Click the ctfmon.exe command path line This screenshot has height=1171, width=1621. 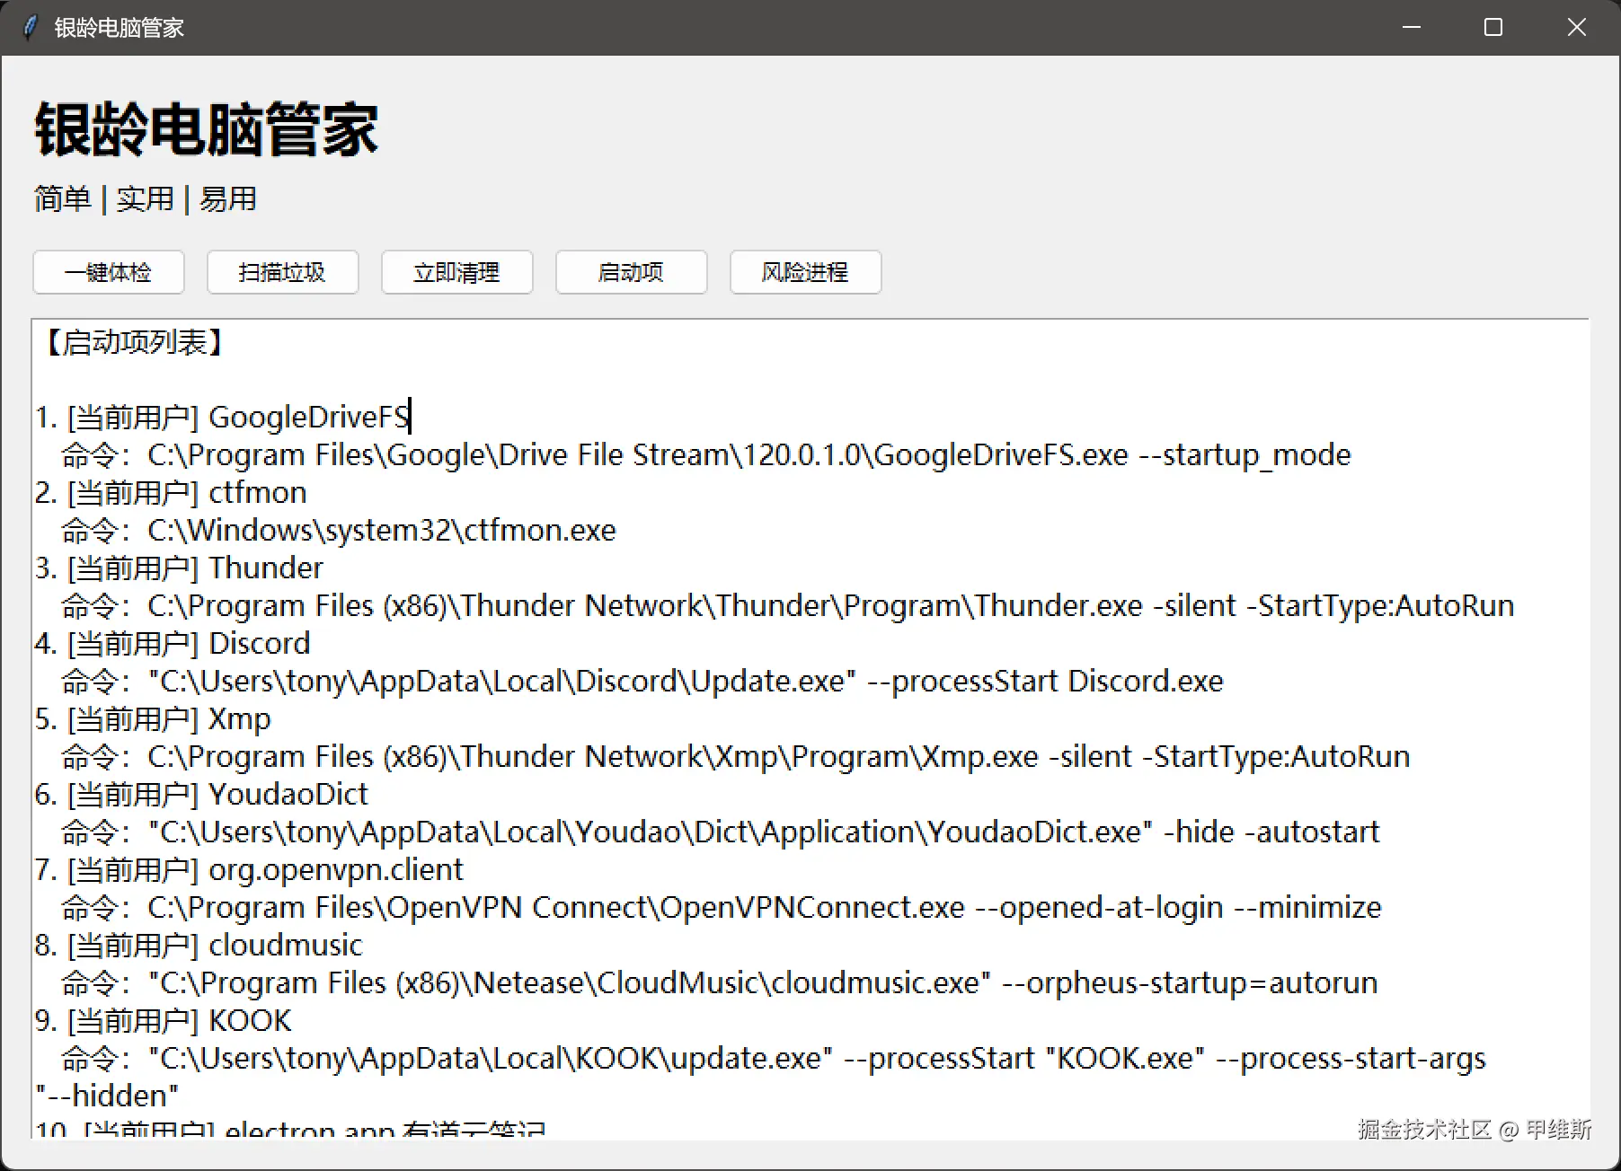point(339,531)
